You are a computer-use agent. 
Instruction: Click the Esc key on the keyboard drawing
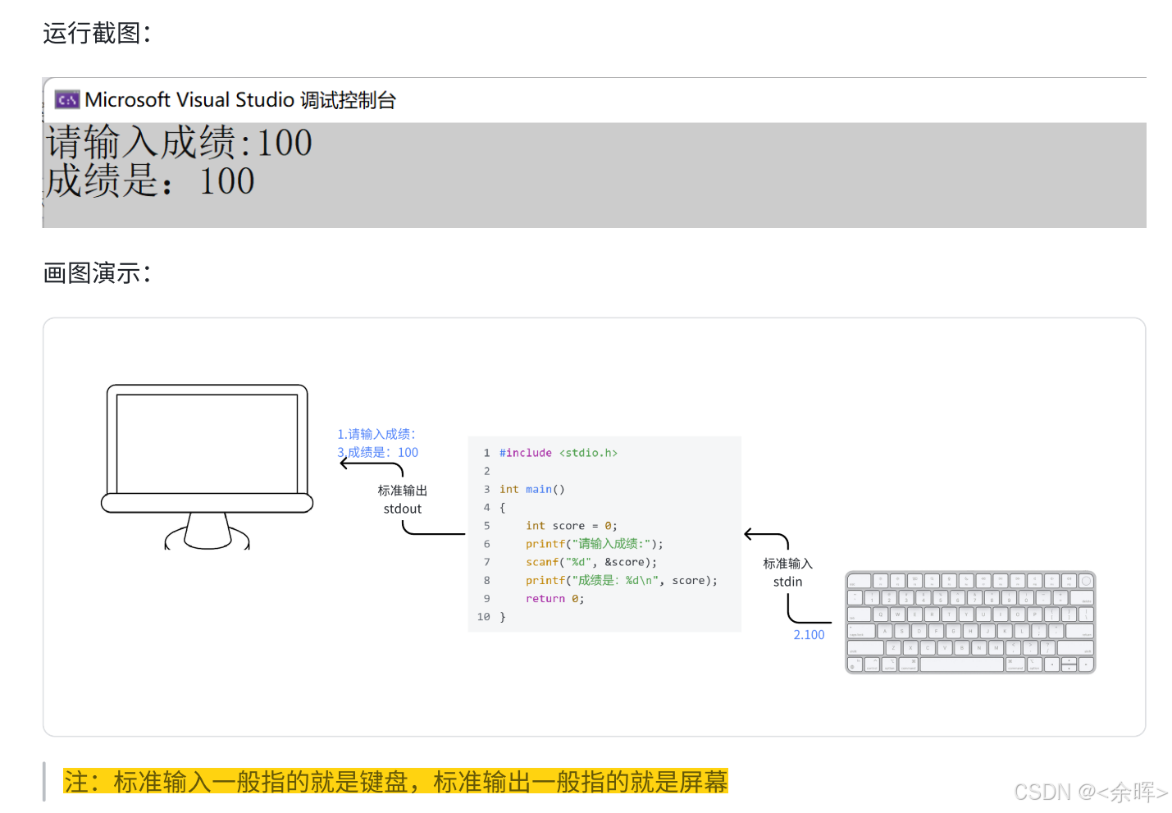[857, 579]
